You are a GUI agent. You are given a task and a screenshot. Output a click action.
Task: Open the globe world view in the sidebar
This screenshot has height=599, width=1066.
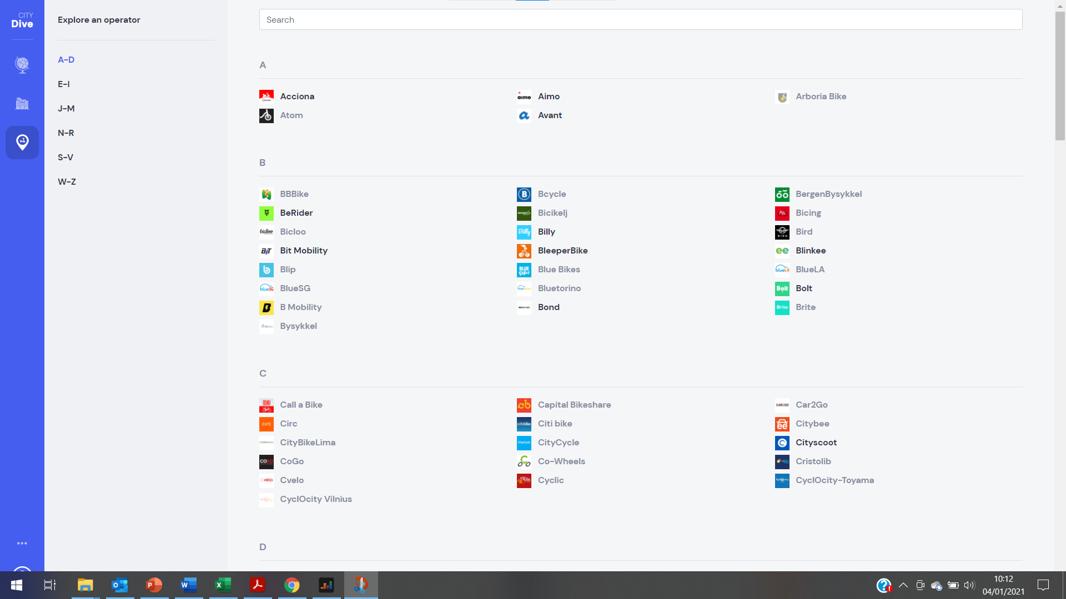[x=22, y=65]
